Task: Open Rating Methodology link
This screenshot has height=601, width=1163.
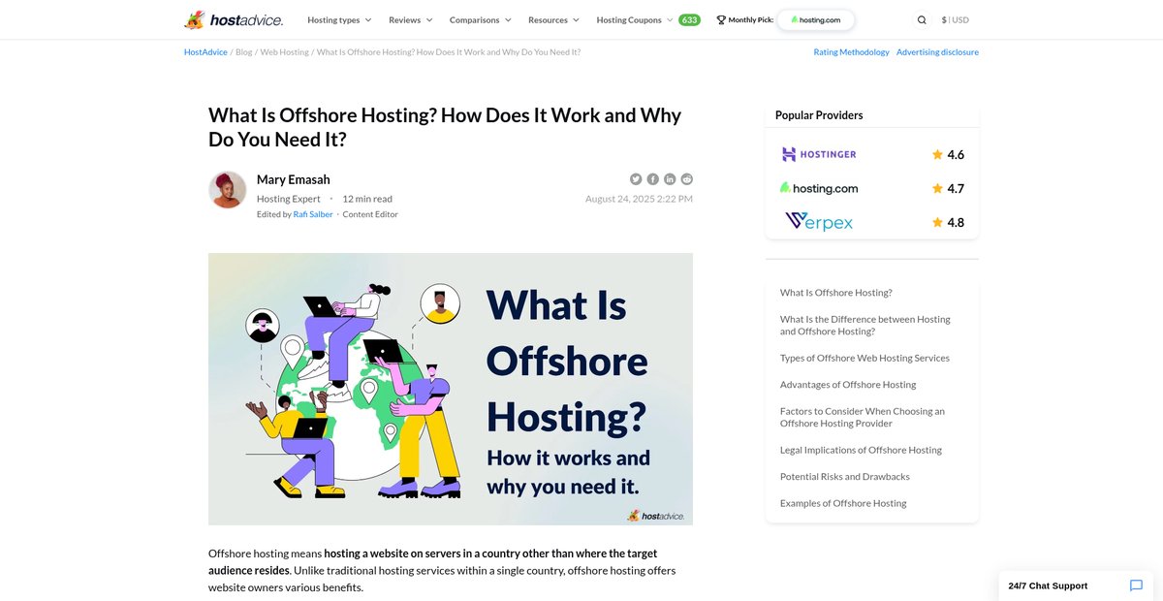Action: [x=851, y=52]
